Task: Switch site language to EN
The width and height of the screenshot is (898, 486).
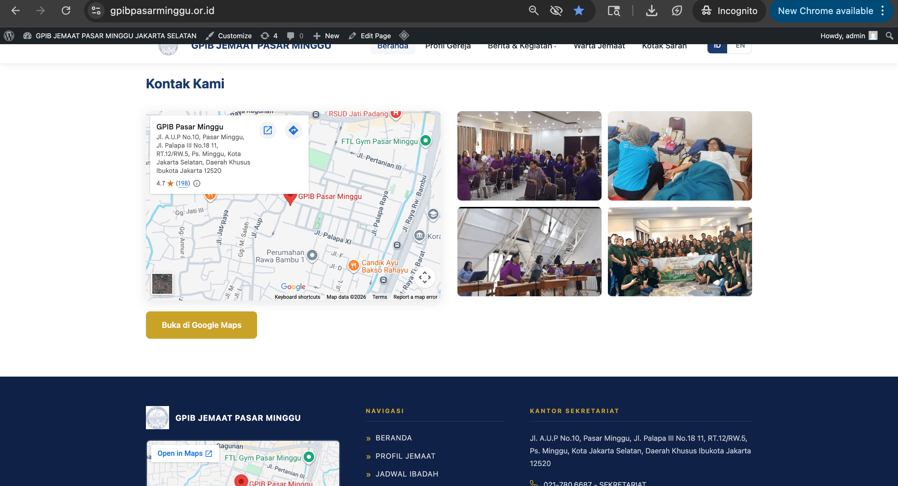Action: click(x=740, y=47)
